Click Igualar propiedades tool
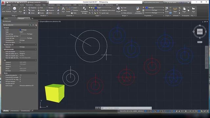The width and height of the screenshot is (210, 118). [138, 10]
